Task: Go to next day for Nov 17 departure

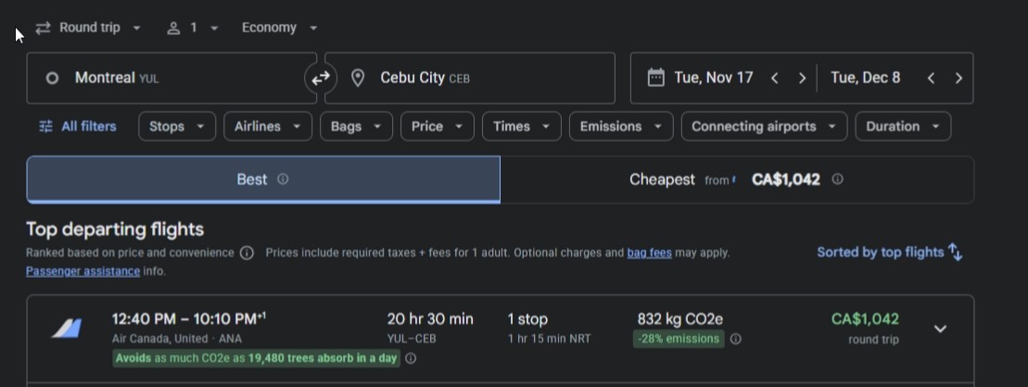Action: coord(802,78)
